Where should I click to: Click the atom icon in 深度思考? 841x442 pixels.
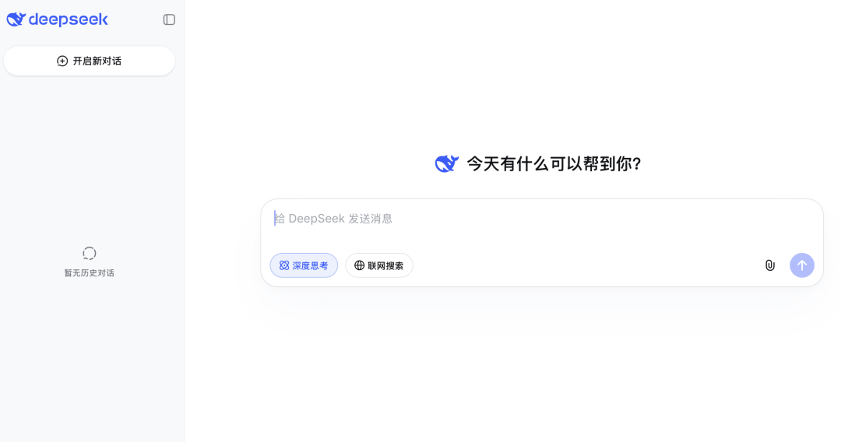click(x=284, y=265)
